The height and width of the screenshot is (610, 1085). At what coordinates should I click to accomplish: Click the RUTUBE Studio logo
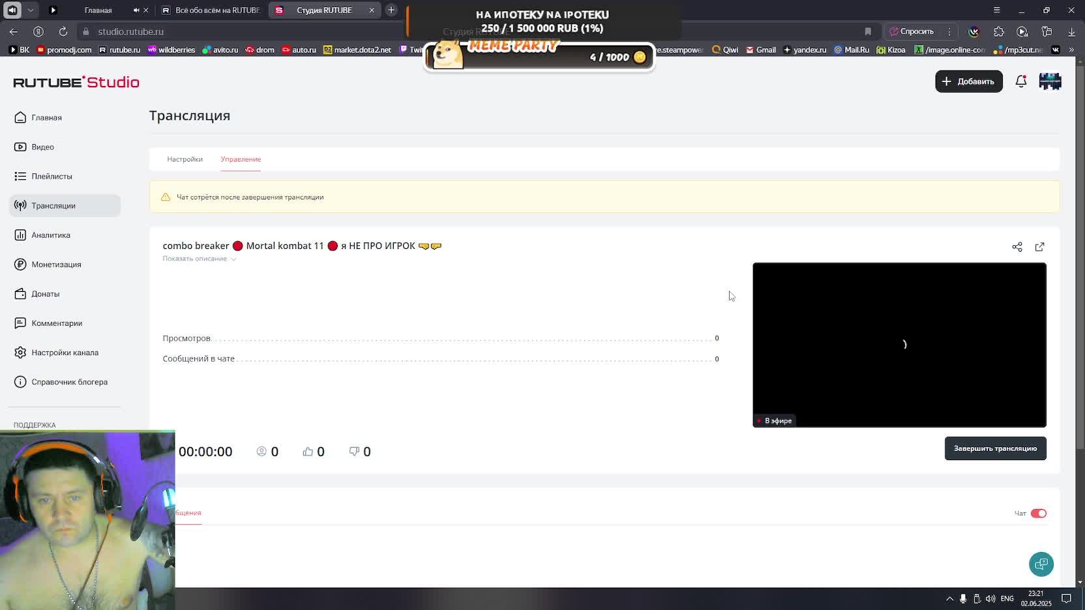tap(76, 82)
